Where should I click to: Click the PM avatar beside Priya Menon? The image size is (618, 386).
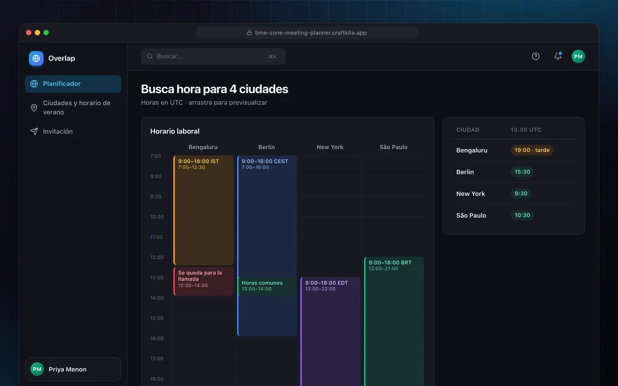point(37,369)
